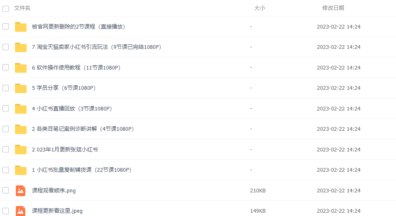The image size is (396, 216).
Task: Open the 被官网更新删除的2节课程（直接播放） folder name
Action: pyautogui.click(x=78, y=26)
